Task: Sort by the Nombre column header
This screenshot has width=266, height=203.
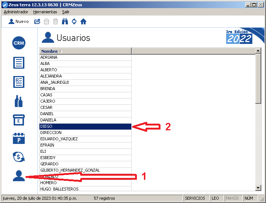Action: click(86, 51)
